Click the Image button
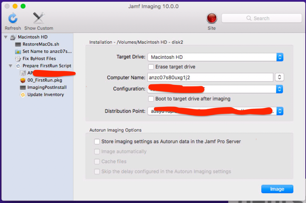 pyautogui.click(x=277, y=189)
